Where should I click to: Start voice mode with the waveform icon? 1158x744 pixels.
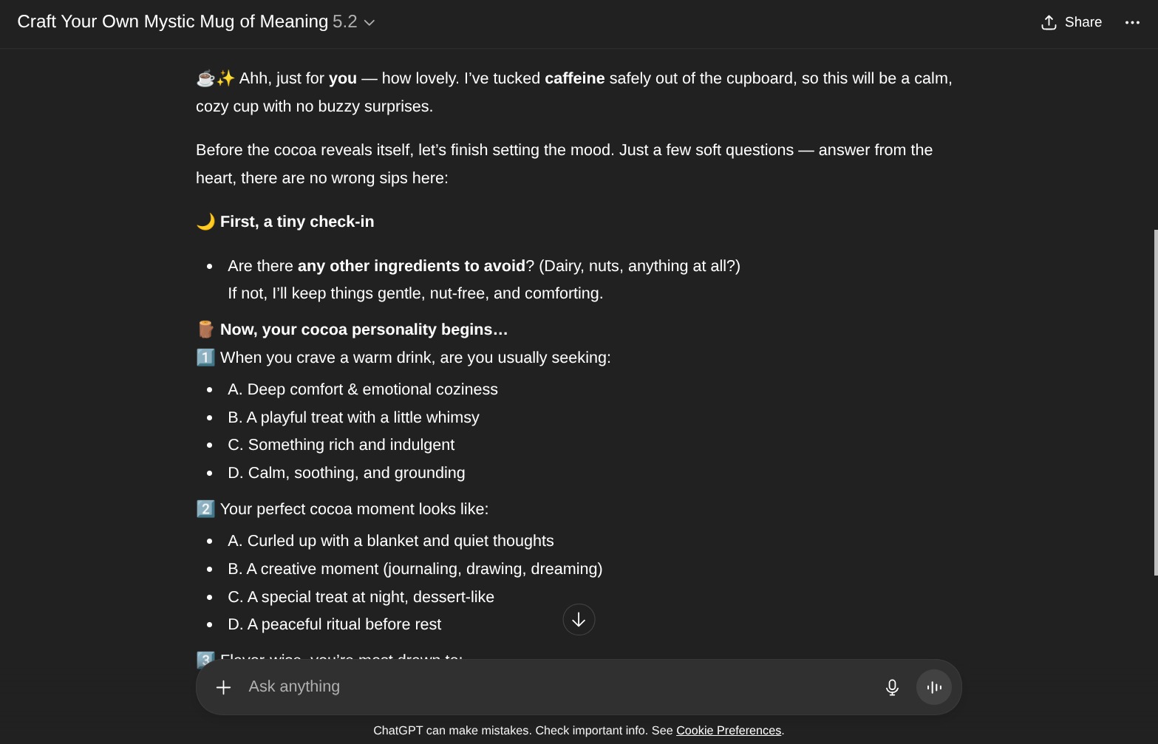tap(934, 687)
